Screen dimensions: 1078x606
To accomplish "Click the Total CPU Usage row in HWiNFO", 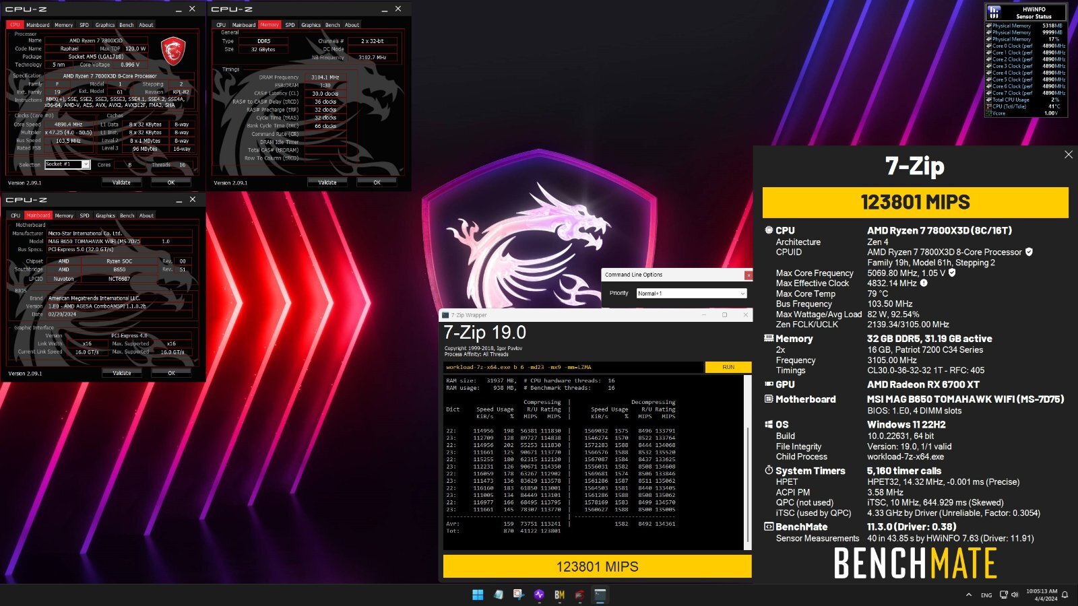I will pyautogui.click(x=1025, y=100).
